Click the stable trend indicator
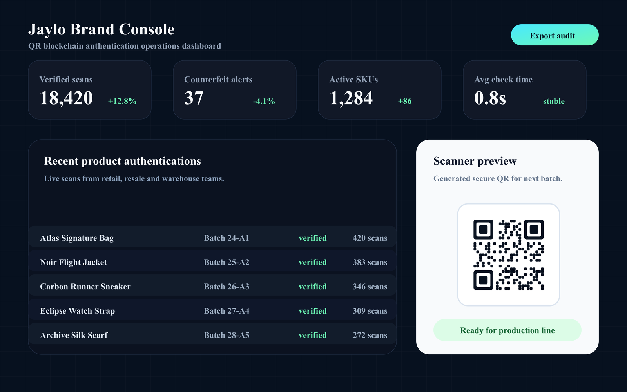 coord(554,101)
